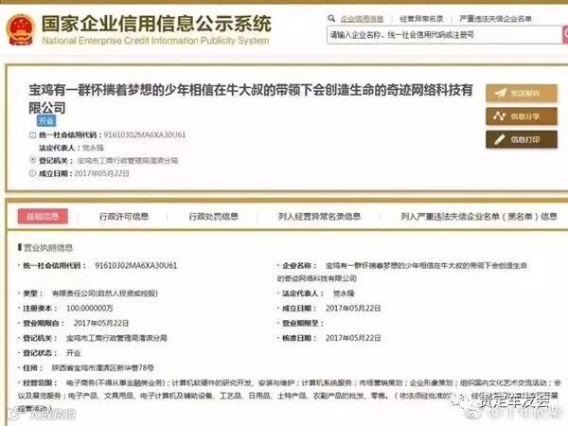Screen dimensions: 568x426
Task: Click 成立日期 value in header card
Action: click(x=101, y=173)
